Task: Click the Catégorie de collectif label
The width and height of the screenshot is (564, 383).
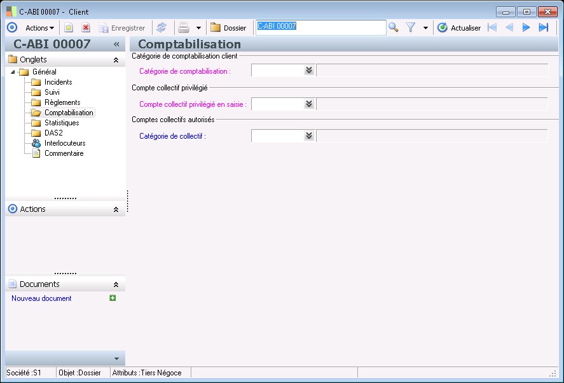Action: click(x=173, y=136)
